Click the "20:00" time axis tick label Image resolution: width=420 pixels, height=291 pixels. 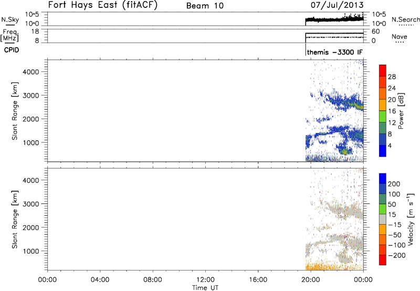click(311, 280)
